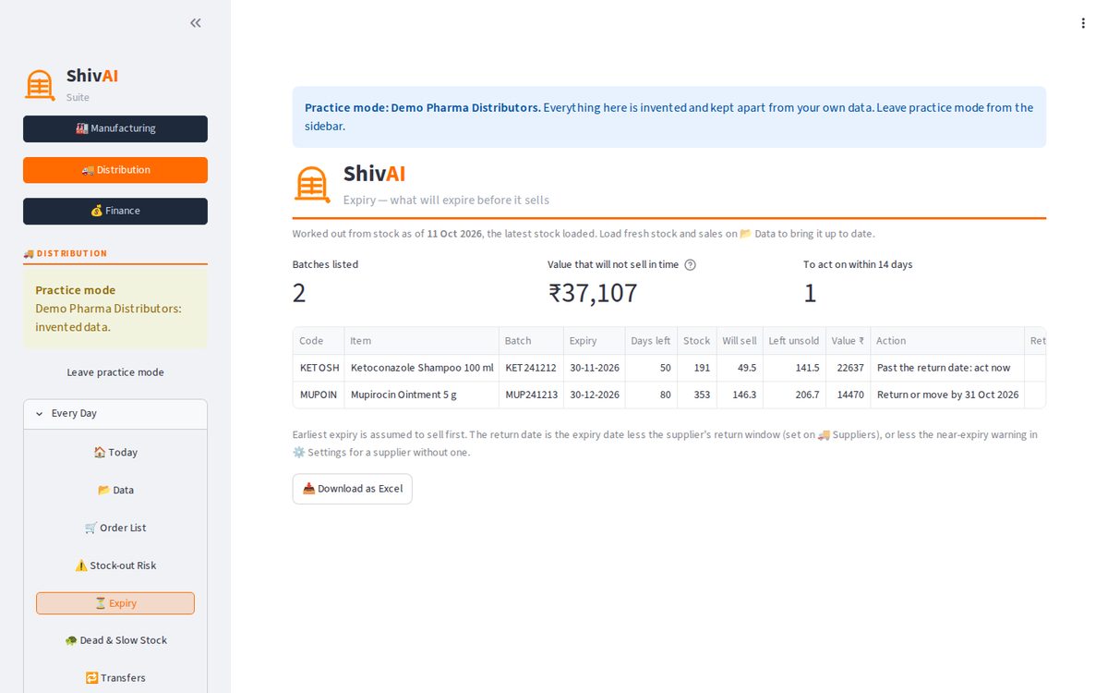The image size is (1108, 693).
Task: Collapse the Every Day section
Action: (x=115, y=414)
